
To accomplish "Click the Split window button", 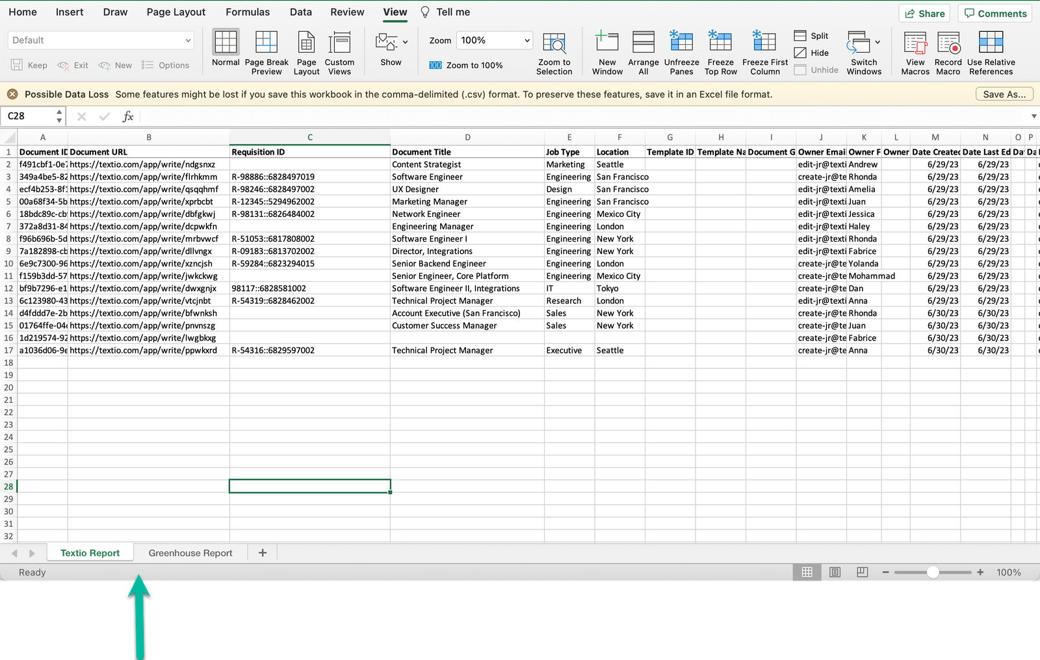I will pos(811,36).
